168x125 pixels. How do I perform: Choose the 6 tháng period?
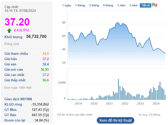point(108,5)
